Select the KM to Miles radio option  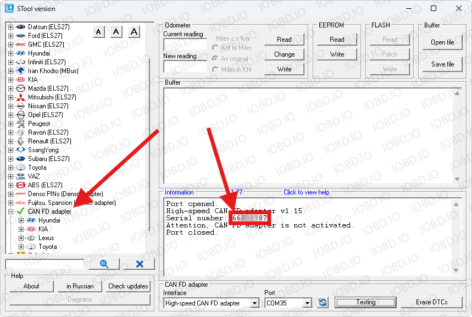click(x=215, y=48)
